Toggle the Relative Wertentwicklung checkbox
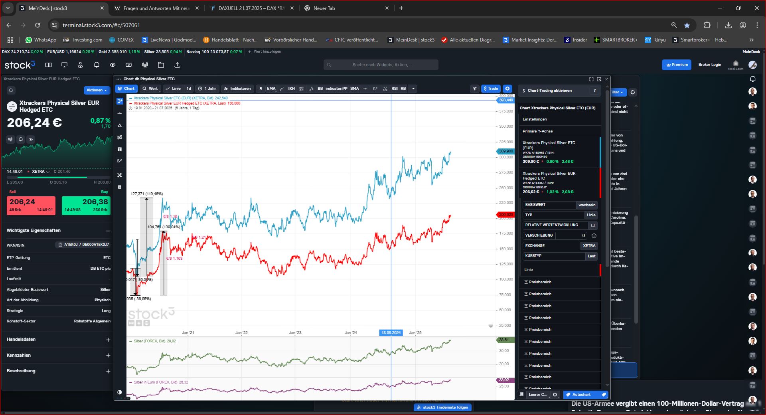The image size is (766, 415). point(593,225)
